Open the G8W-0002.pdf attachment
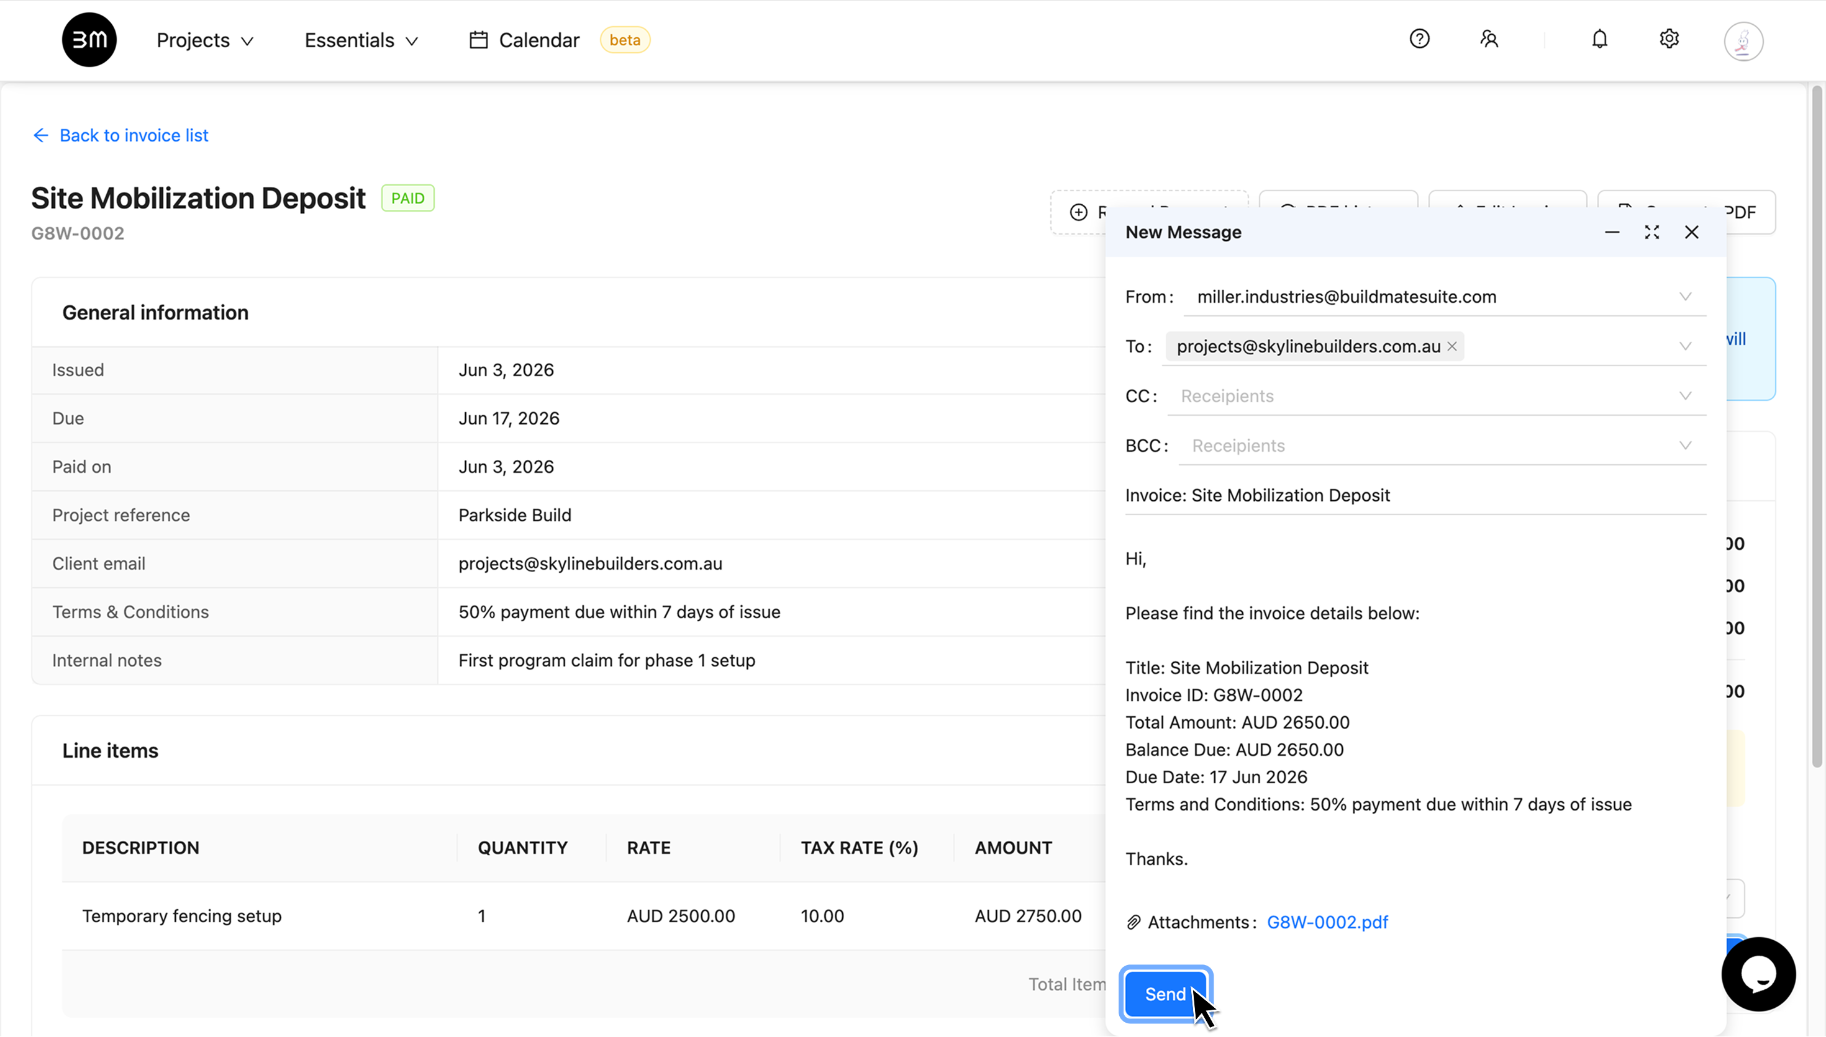This screenshot has width=1826, height=1037. pyautogui.click(x=1327, y=922)
